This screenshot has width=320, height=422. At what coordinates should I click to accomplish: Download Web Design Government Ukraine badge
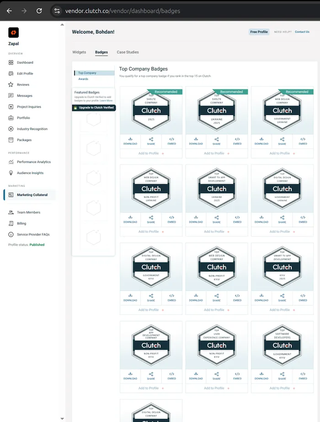[x=261, y=141]
